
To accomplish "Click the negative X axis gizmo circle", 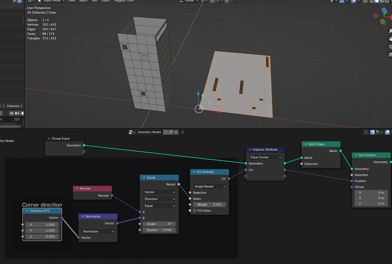I will tap(375, 16).
